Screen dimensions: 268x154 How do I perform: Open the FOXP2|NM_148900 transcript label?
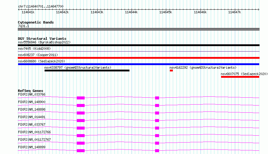coord(32,102)
